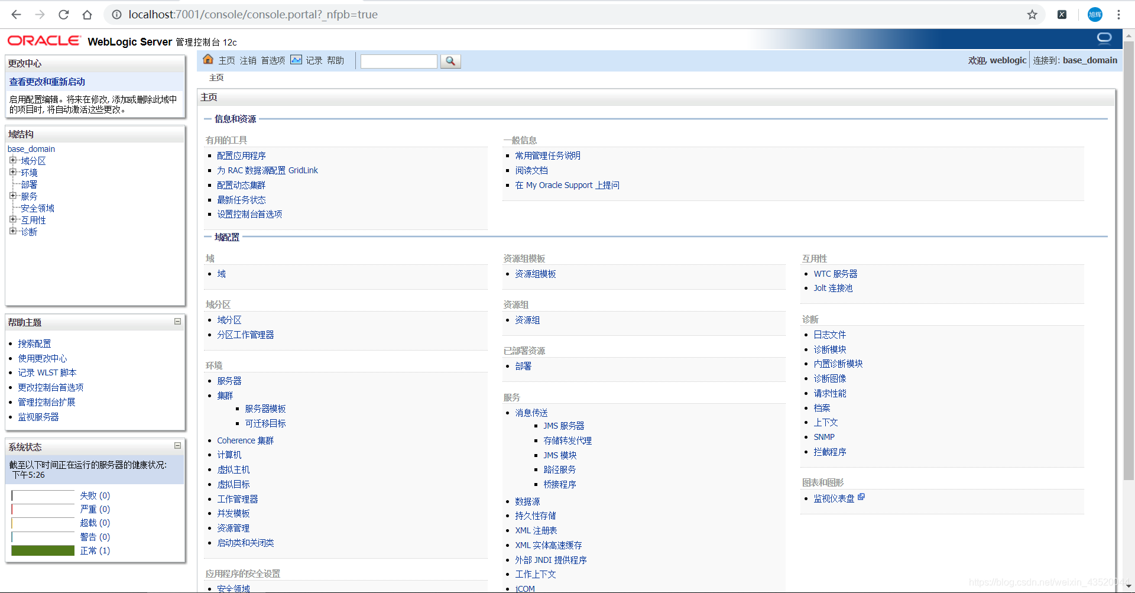Viewport: 1135px width, 593px height.
Task: Click external link icon beside 监视仪表盘
Action: pyautogui.click(x=861, y=497)
